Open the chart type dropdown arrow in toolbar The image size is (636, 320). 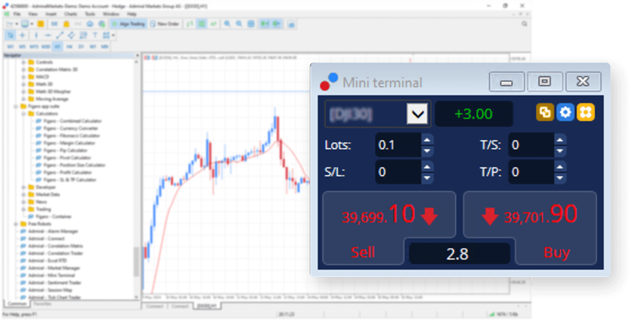[17, 24]
